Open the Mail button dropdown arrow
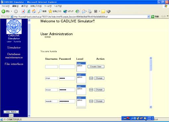169x122 pixels. (x=86, y=11)
